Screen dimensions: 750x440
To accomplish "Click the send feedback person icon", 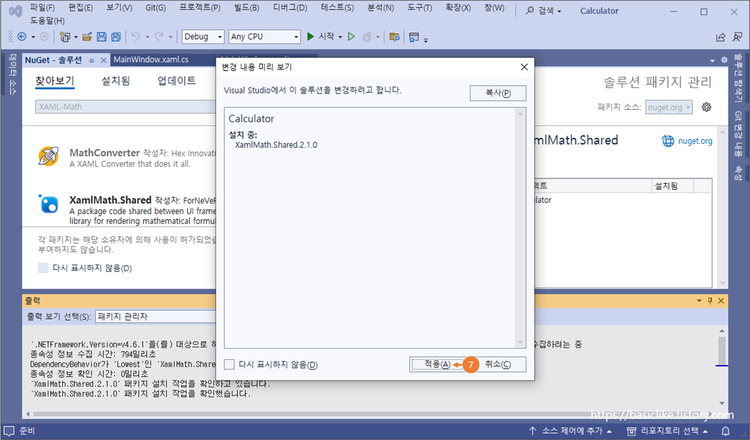I will [x=737, y=37].
